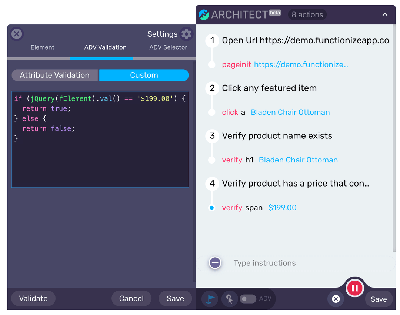The image size is (400, 315).
Task: Collapse the Type instructions bar with minus button
Action: (x=215, y=262)
